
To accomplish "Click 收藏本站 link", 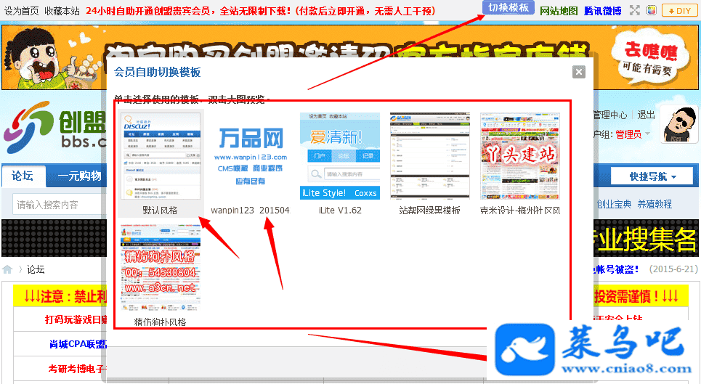I will (x=62, y=11).
